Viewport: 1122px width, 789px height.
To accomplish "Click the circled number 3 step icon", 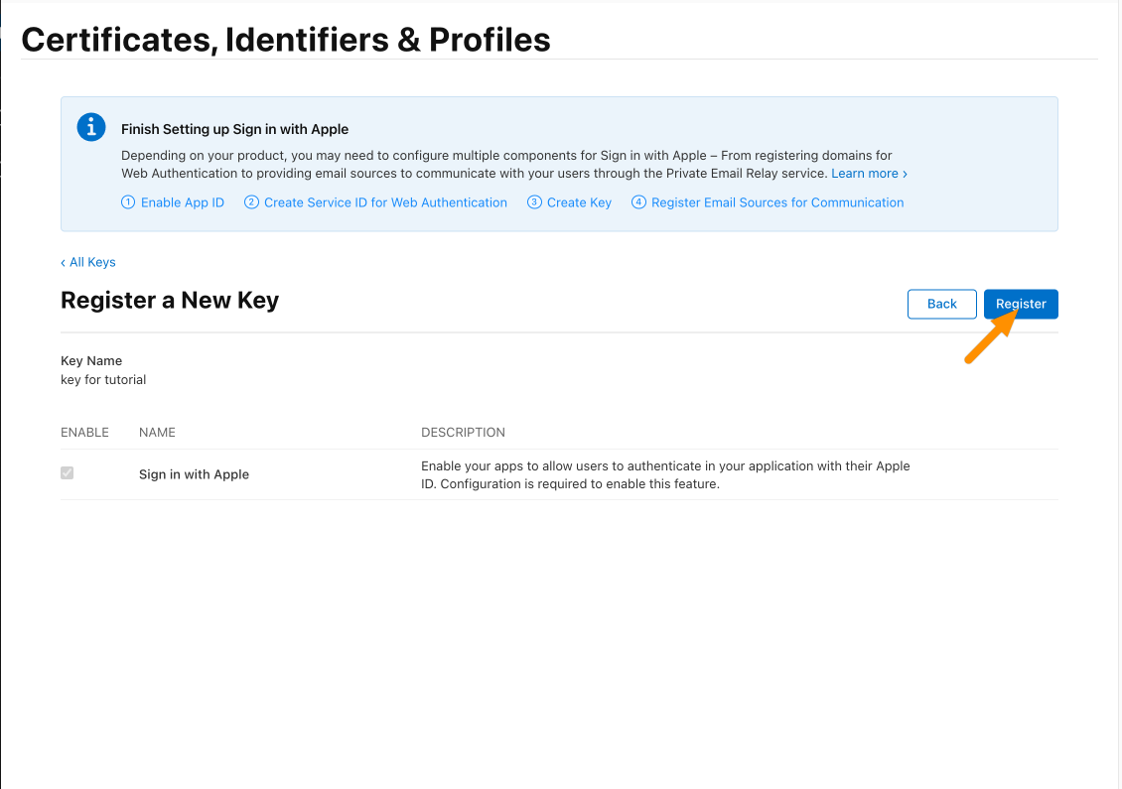I will coord(534,202).
